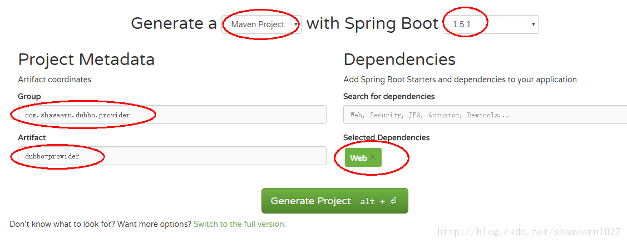Click the Group field label
The image size is (627, 243).
(x=29, y=96)
